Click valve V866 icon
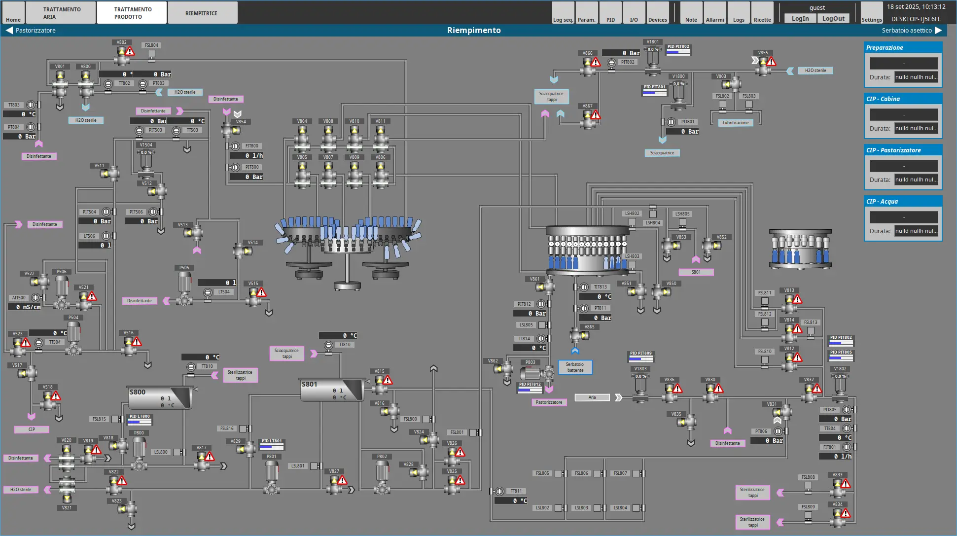Image resolution: width=957 pixels, height=536 pixels. [x=588, y=67]
